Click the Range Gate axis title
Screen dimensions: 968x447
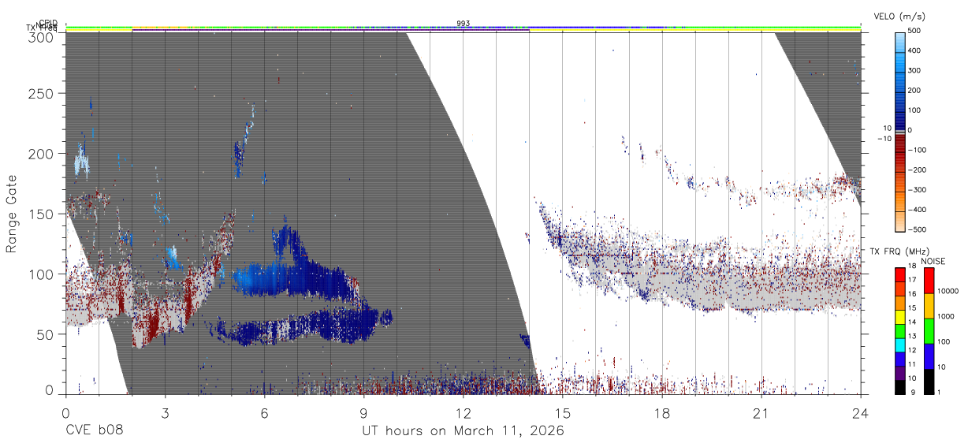pos(12,214)
